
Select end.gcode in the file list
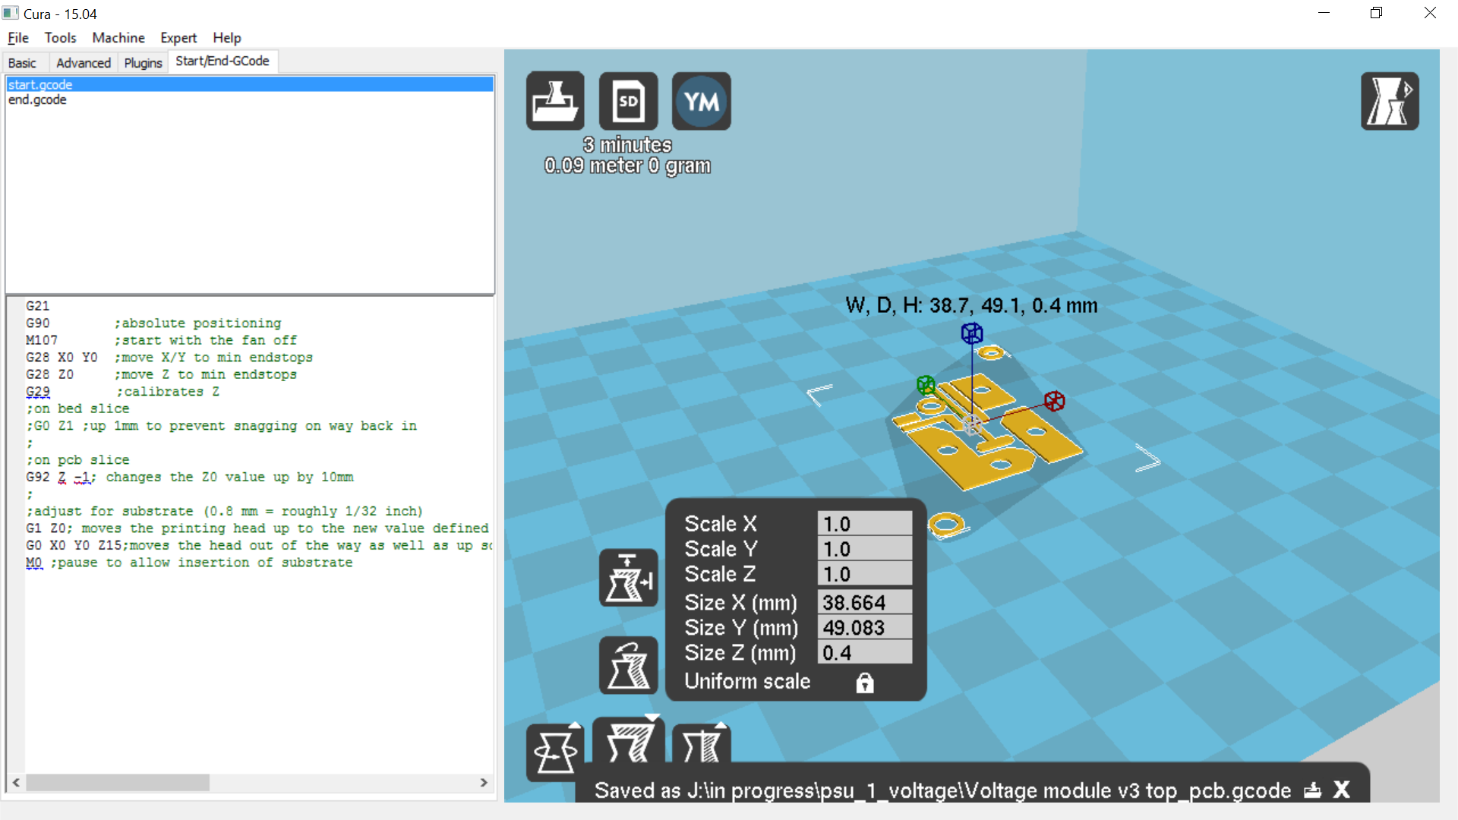(x=37, y=99)
